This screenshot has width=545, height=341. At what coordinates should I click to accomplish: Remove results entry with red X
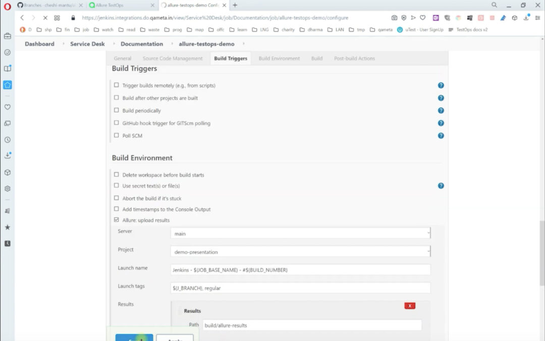tap(410, 306)
